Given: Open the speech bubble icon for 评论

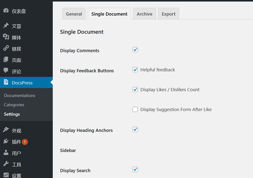Looking at the screenshot, I should click(x=6, y=71).
